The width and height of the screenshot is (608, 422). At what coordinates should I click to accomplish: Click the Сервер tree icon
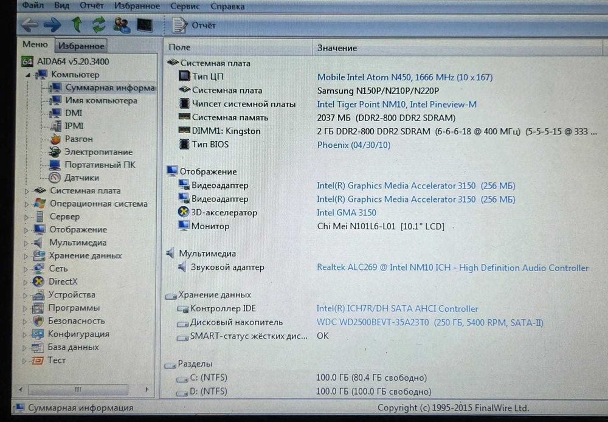pyautogui.click(x=40, y=216)
